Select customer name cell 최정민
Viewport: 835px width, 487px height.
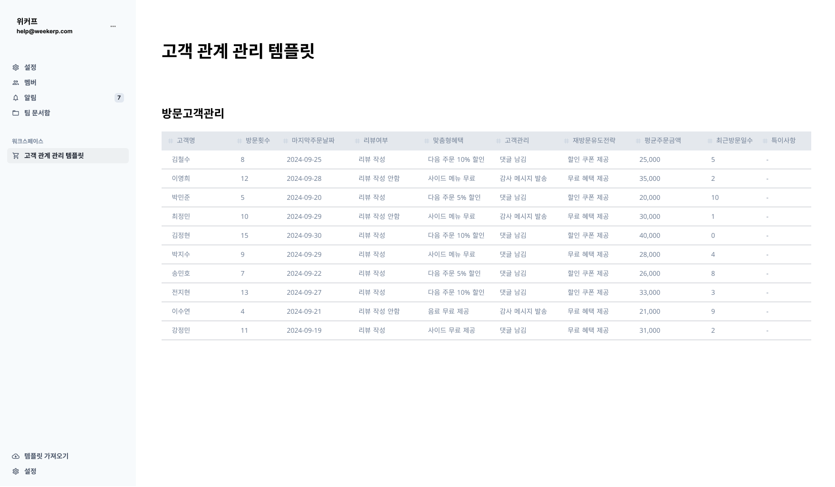pyautogui.click(x=181, y=216)
